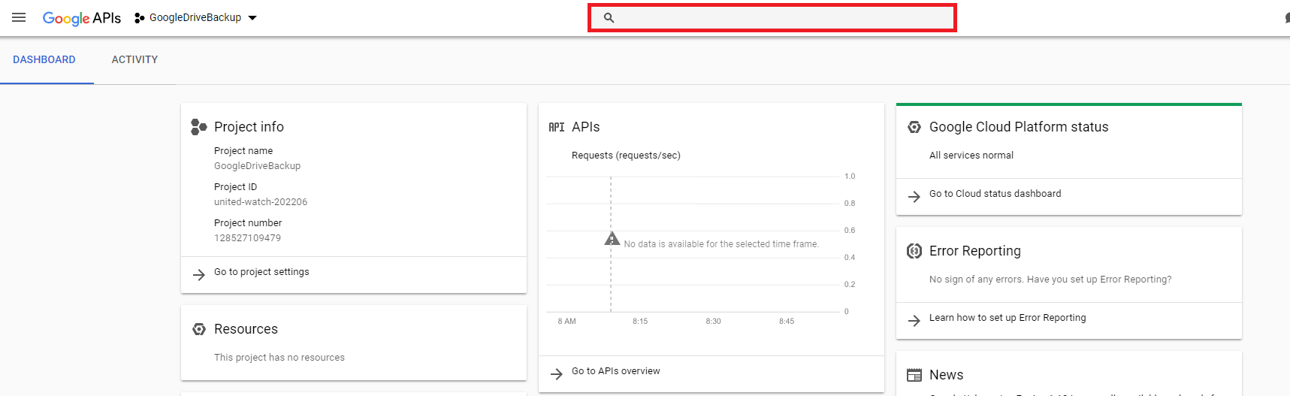
Task: Focus the top search input field
Action: (x=772, y=18)
